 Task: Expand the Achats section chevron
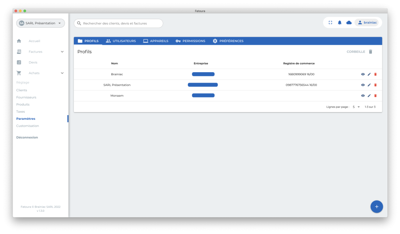[62, 73]
